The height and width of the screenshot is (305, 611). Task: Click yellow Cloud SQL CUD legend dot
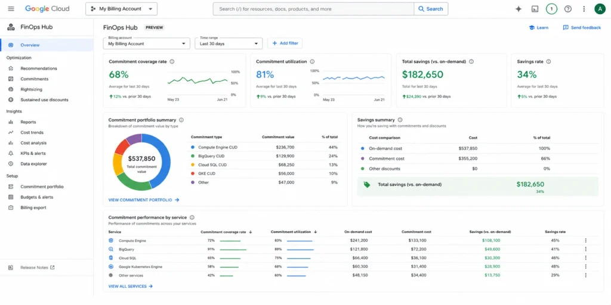(x=193, y=165)
